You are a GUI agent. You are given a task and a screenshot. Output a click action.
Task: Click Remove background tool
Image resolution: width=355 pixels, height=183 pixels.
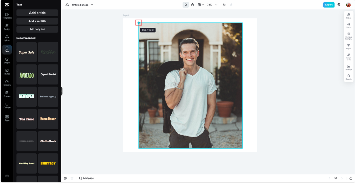point(349,36)
